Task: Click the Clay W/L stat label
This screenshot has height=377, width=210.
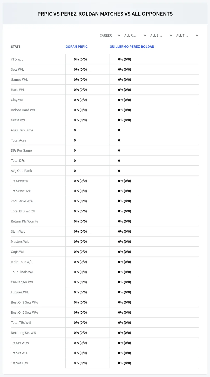Action: [x=17, y=100]
